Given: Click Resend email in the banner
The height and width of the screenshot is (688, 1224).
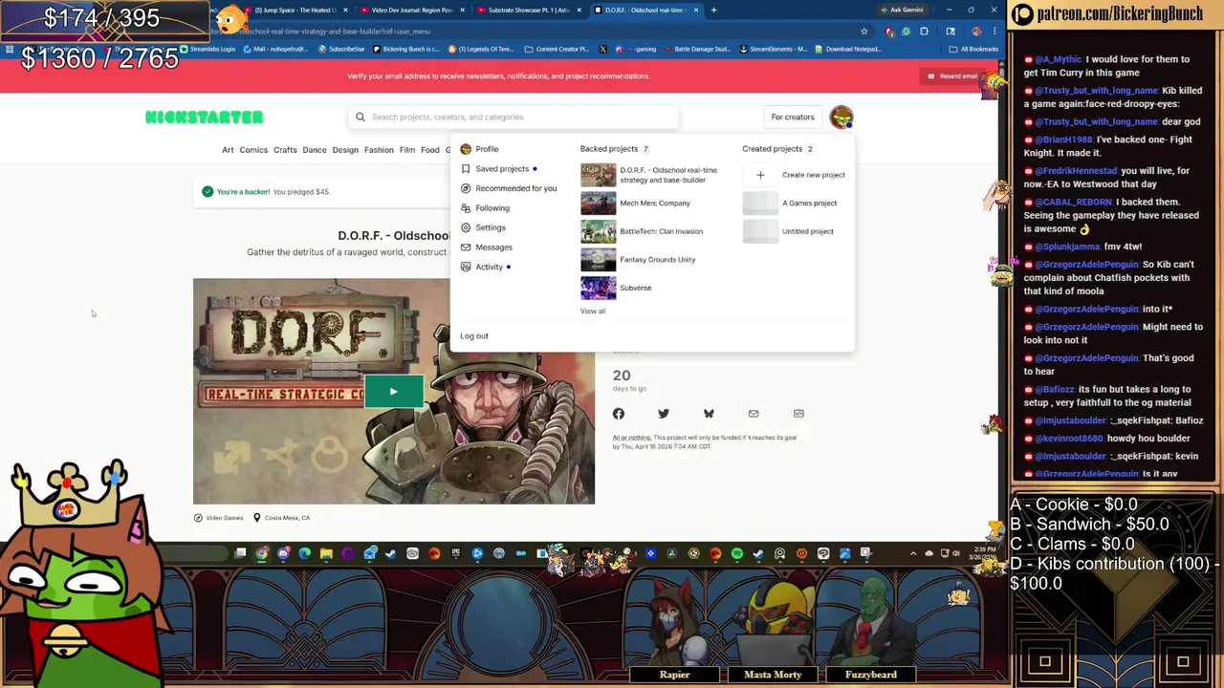Looking at the screenshot, I should [952, 76].
